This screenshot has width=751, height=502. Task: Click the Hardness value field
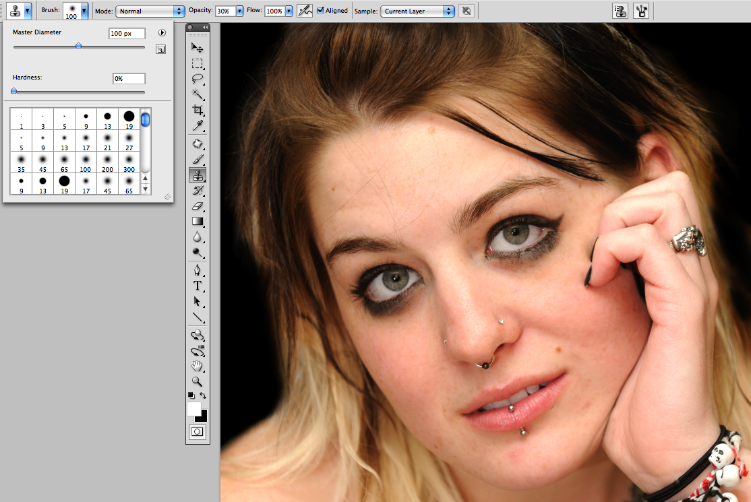(x=129, y=78)
